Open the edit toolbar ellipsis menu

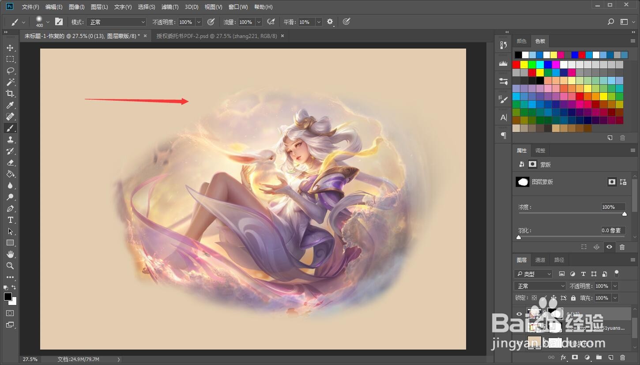pos(10,277)
